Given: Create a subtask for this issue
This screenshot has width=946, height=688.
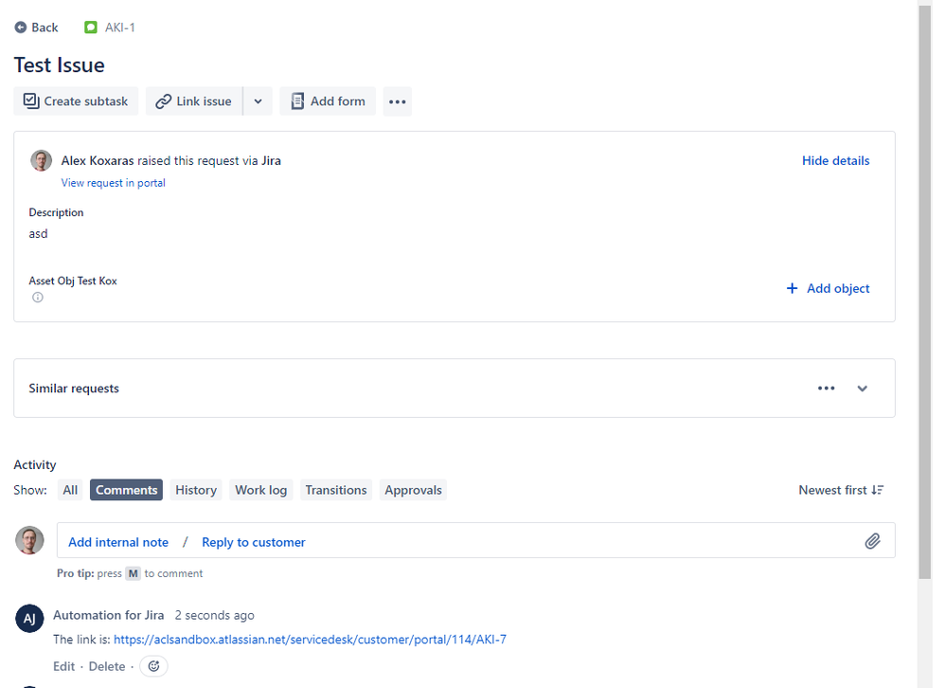Looking at the screenshot, I should coord(76,100).
